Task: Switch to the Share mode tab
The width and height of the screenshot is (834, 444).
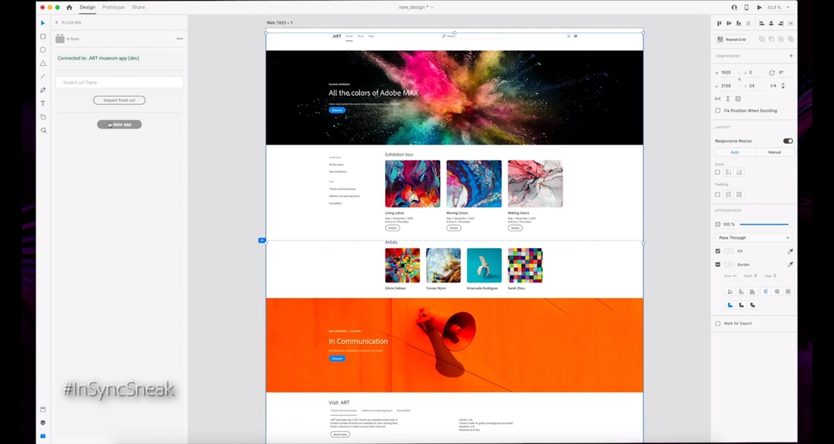Action: pyautogui.click(x=138, y=7)
